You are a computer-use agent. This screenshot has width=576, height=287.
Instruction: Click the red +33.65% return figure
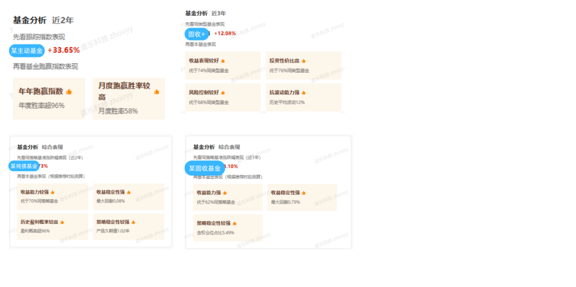coord(64,50)
